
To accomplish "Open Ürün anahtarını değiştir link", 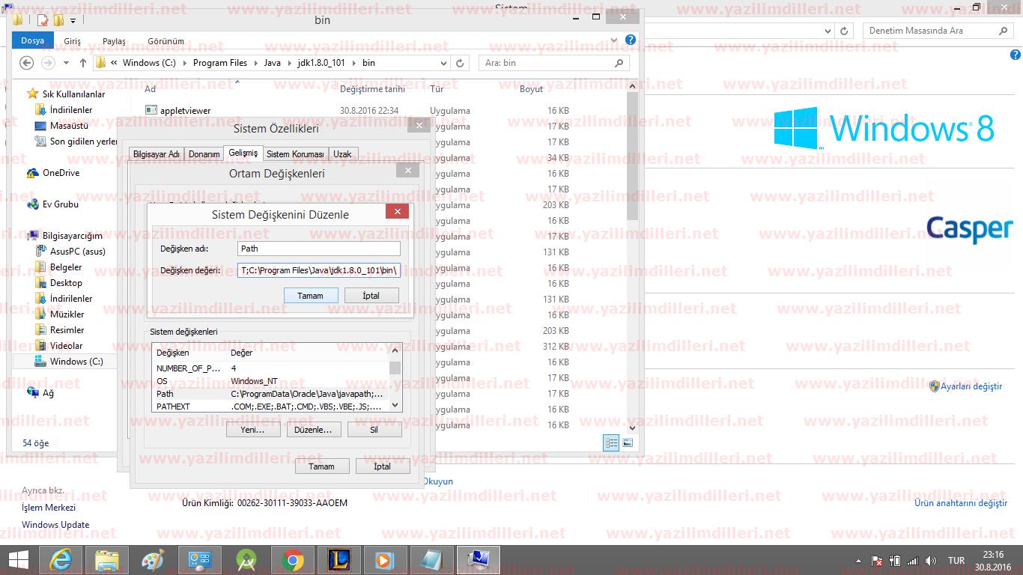I will pos(961,503).
